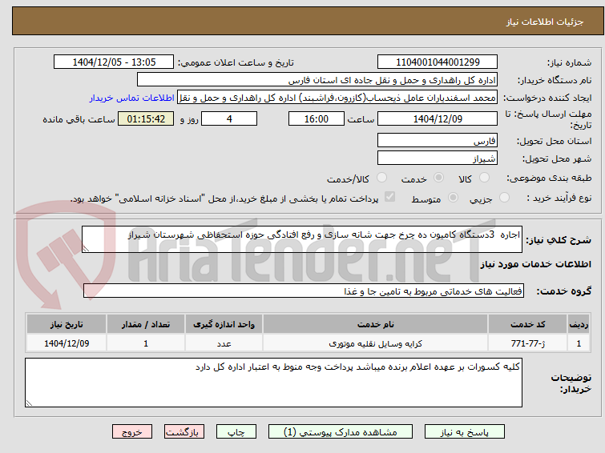This screenshot has height=453, width=605.
Task: Click the ایجاد کننده درخواست field
Action: click(337, 98)
